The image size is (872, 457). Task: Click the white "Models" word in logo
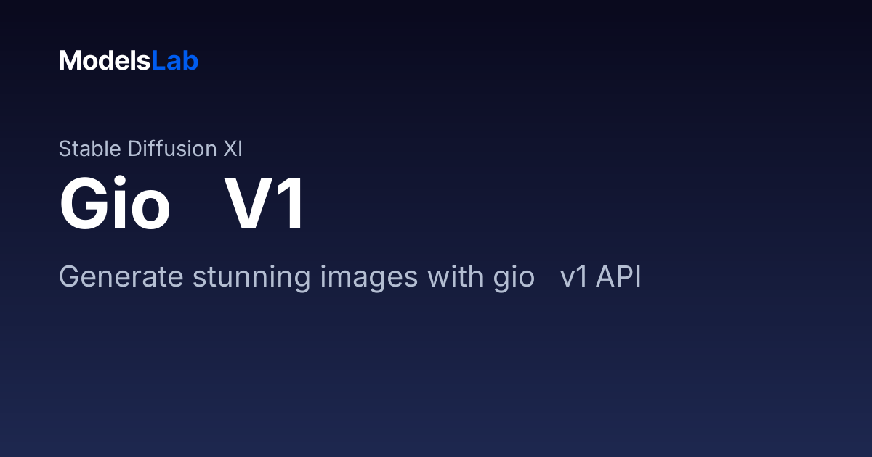(105, 61)
